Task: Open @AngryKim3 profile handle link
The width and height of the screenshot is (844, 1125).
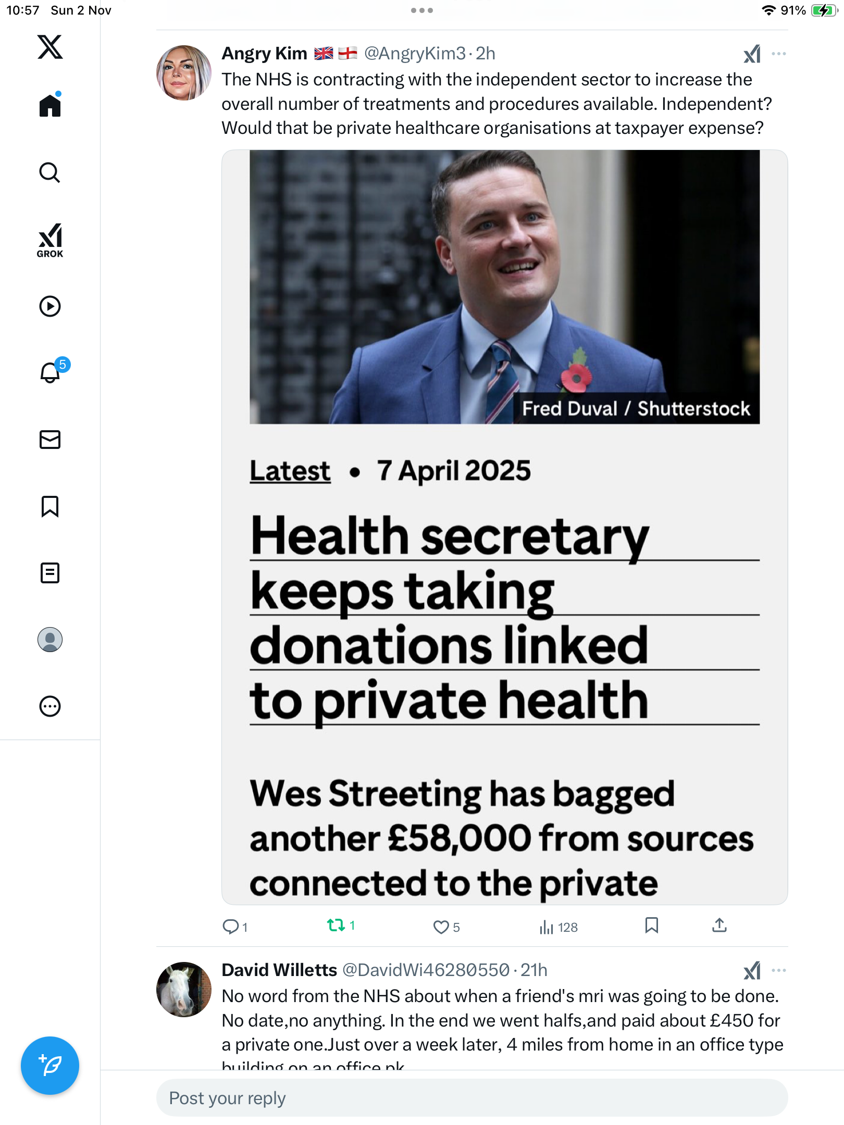Action: point(415,54)
